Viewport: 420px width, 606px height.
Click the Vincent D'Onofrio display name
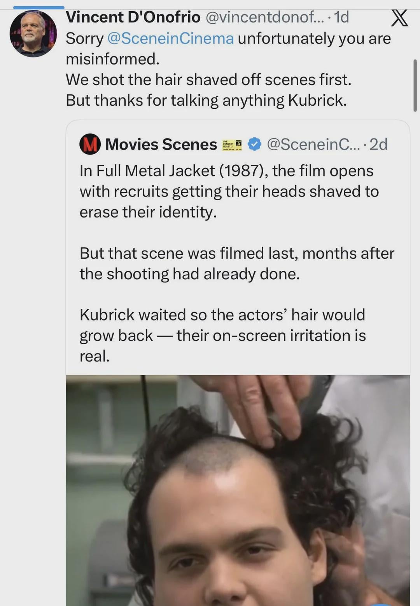point(133,17)
